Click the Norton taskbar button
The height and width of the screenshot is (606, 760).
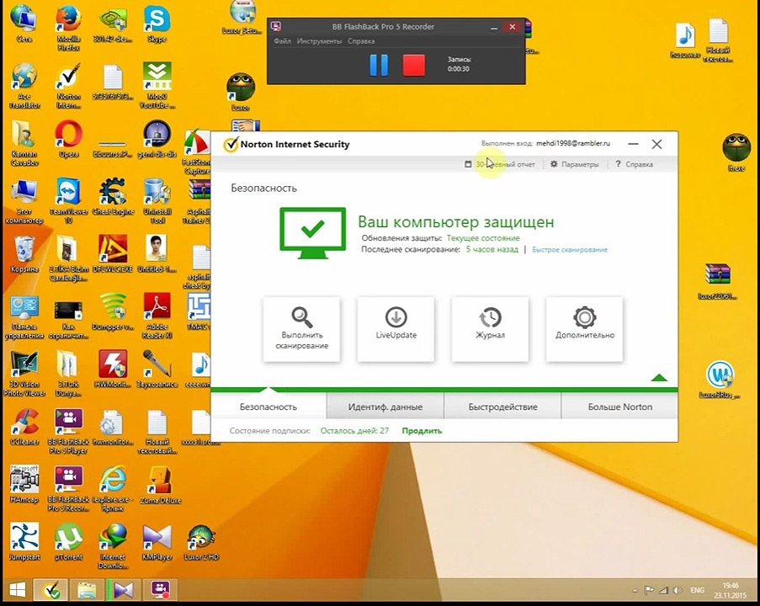click(50, 590)
